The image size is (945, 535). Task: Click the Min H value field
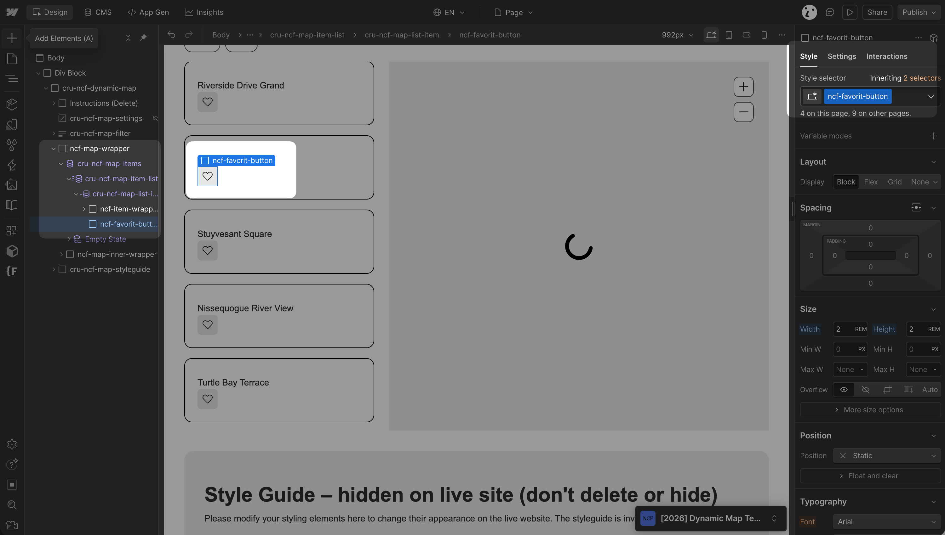[923, 349]
